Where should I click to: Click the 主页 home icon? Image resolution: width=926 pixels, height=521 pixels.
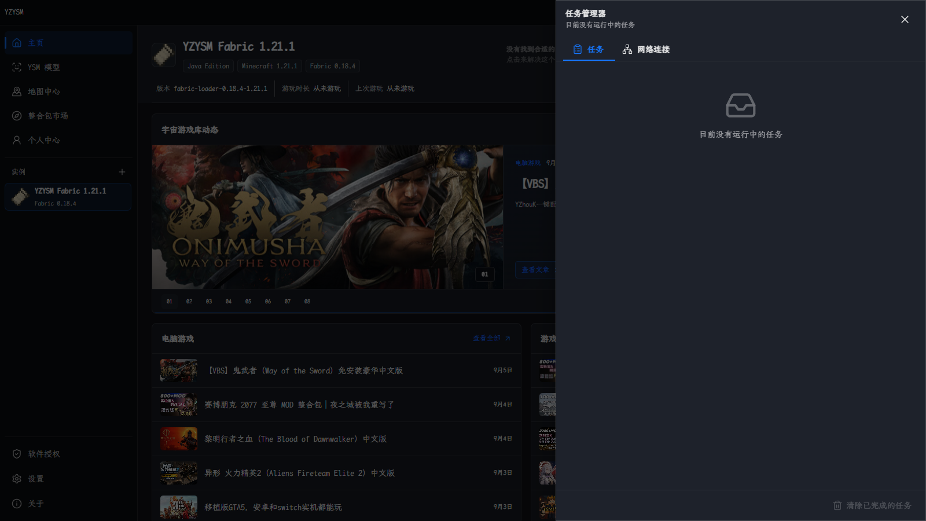(x=17, y=43)
